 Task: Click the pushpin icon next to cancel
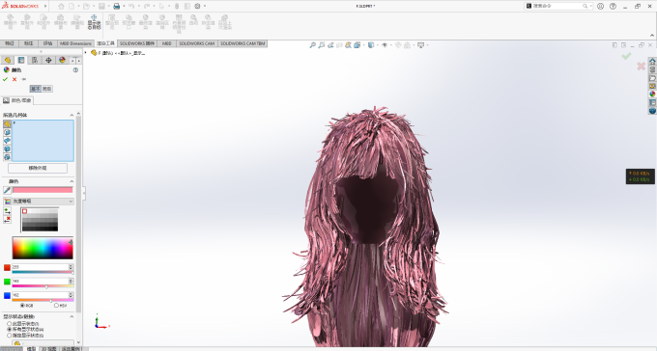[23, 79]
